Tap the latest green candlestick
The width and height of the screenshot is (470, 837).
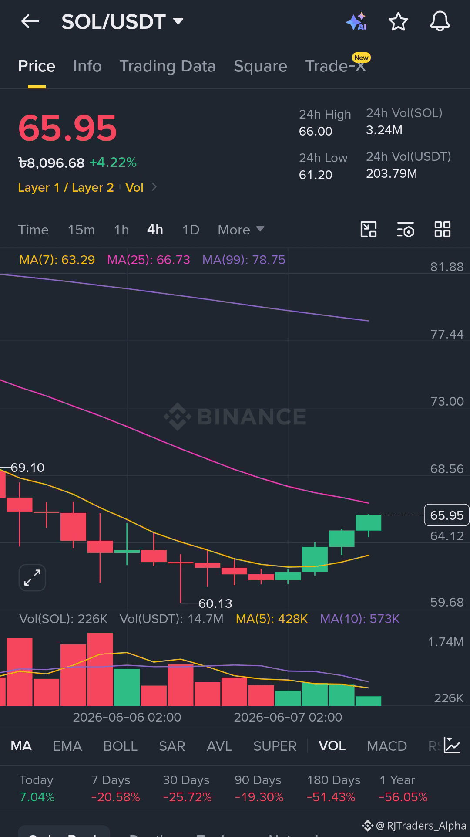[368, 522]
